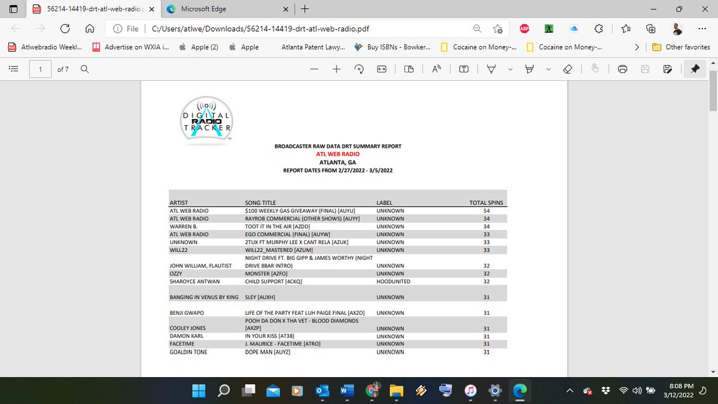Click the SONG TITLE column header
The height and width of the screenshot is (404, 718).
pyautogui.click(x=260, y=203)
